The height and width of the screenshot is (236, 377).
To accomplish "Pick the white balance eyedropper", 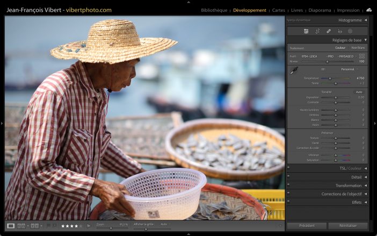I will pyautogui.click(x=294, y=71).
